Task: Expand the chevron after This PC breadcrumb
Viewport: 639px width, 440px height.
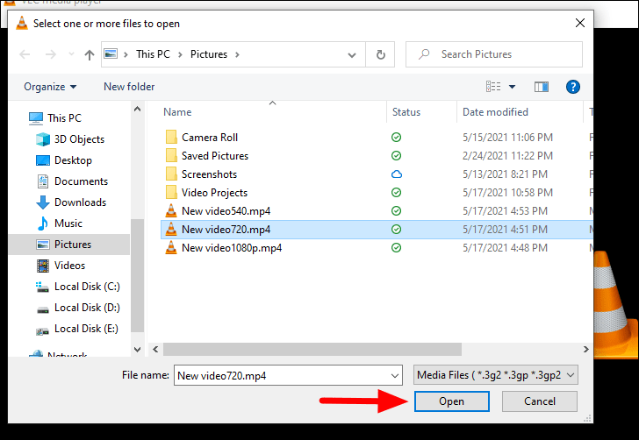Action: pos(180,54)
